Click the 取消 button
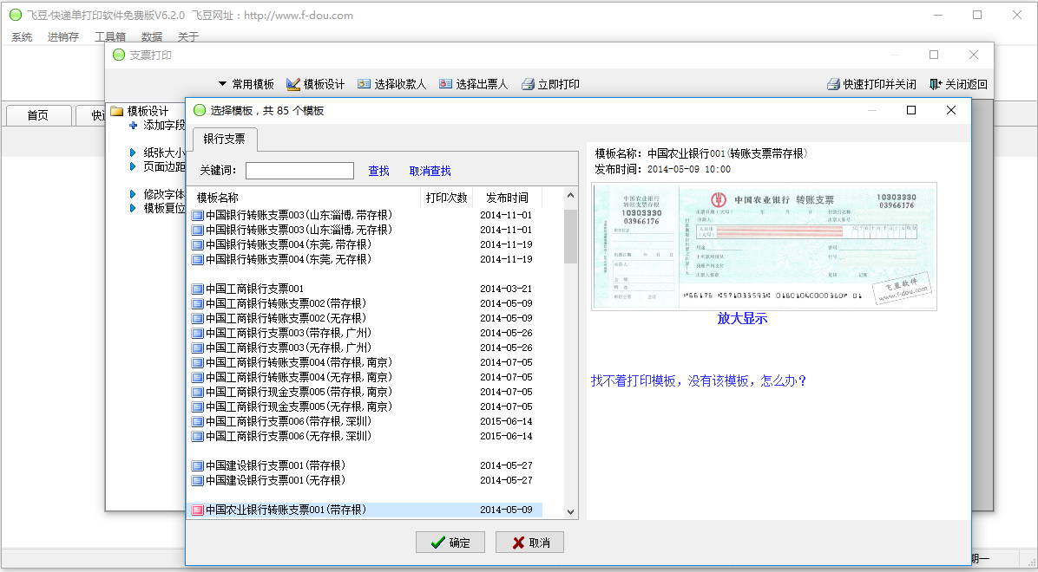Screen dimensions: 1038x572 click(x=530, y=543)
